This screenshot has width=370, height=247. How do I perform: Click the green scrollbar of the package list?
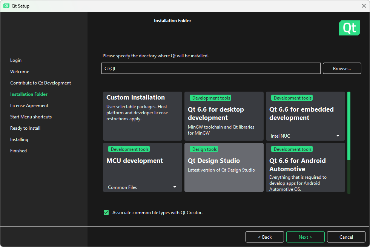349,126
